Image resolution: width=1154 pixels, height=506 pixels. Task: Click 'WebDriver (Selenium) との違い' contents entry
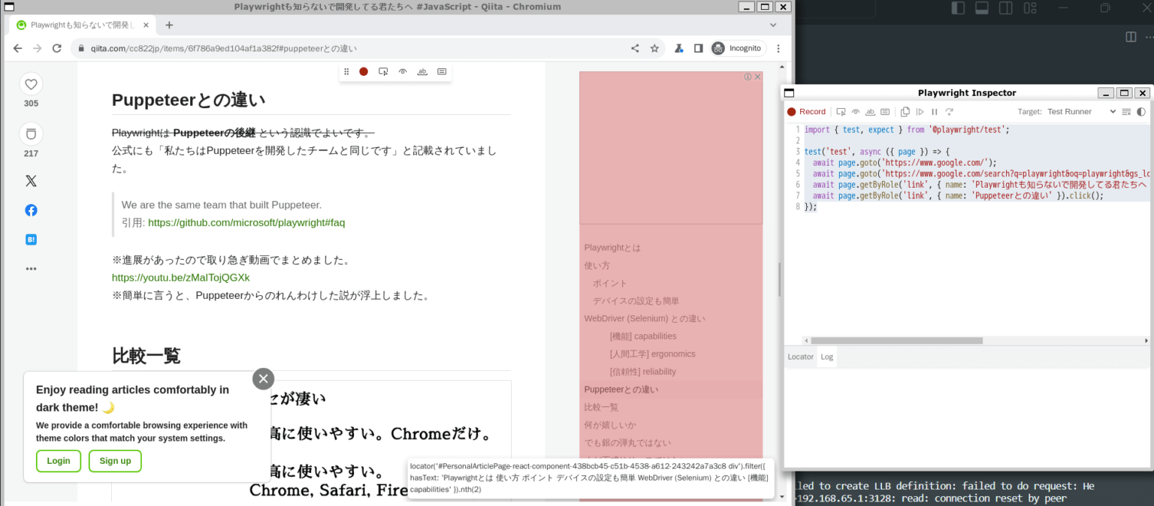point(645,318)
